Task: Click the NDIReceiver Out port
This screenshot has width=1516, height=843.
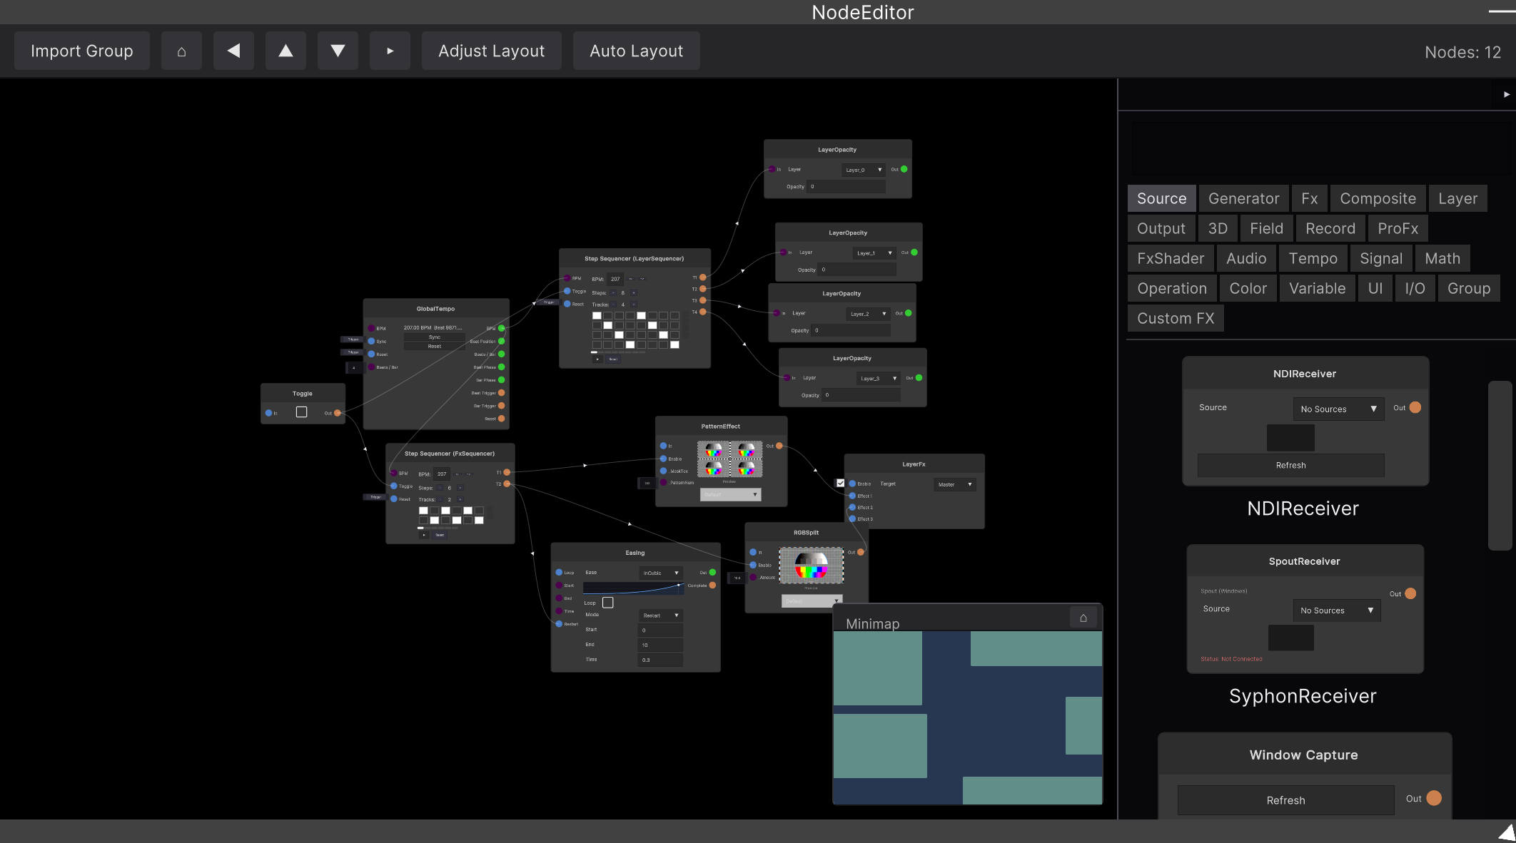Action: tap(1415, 407)
